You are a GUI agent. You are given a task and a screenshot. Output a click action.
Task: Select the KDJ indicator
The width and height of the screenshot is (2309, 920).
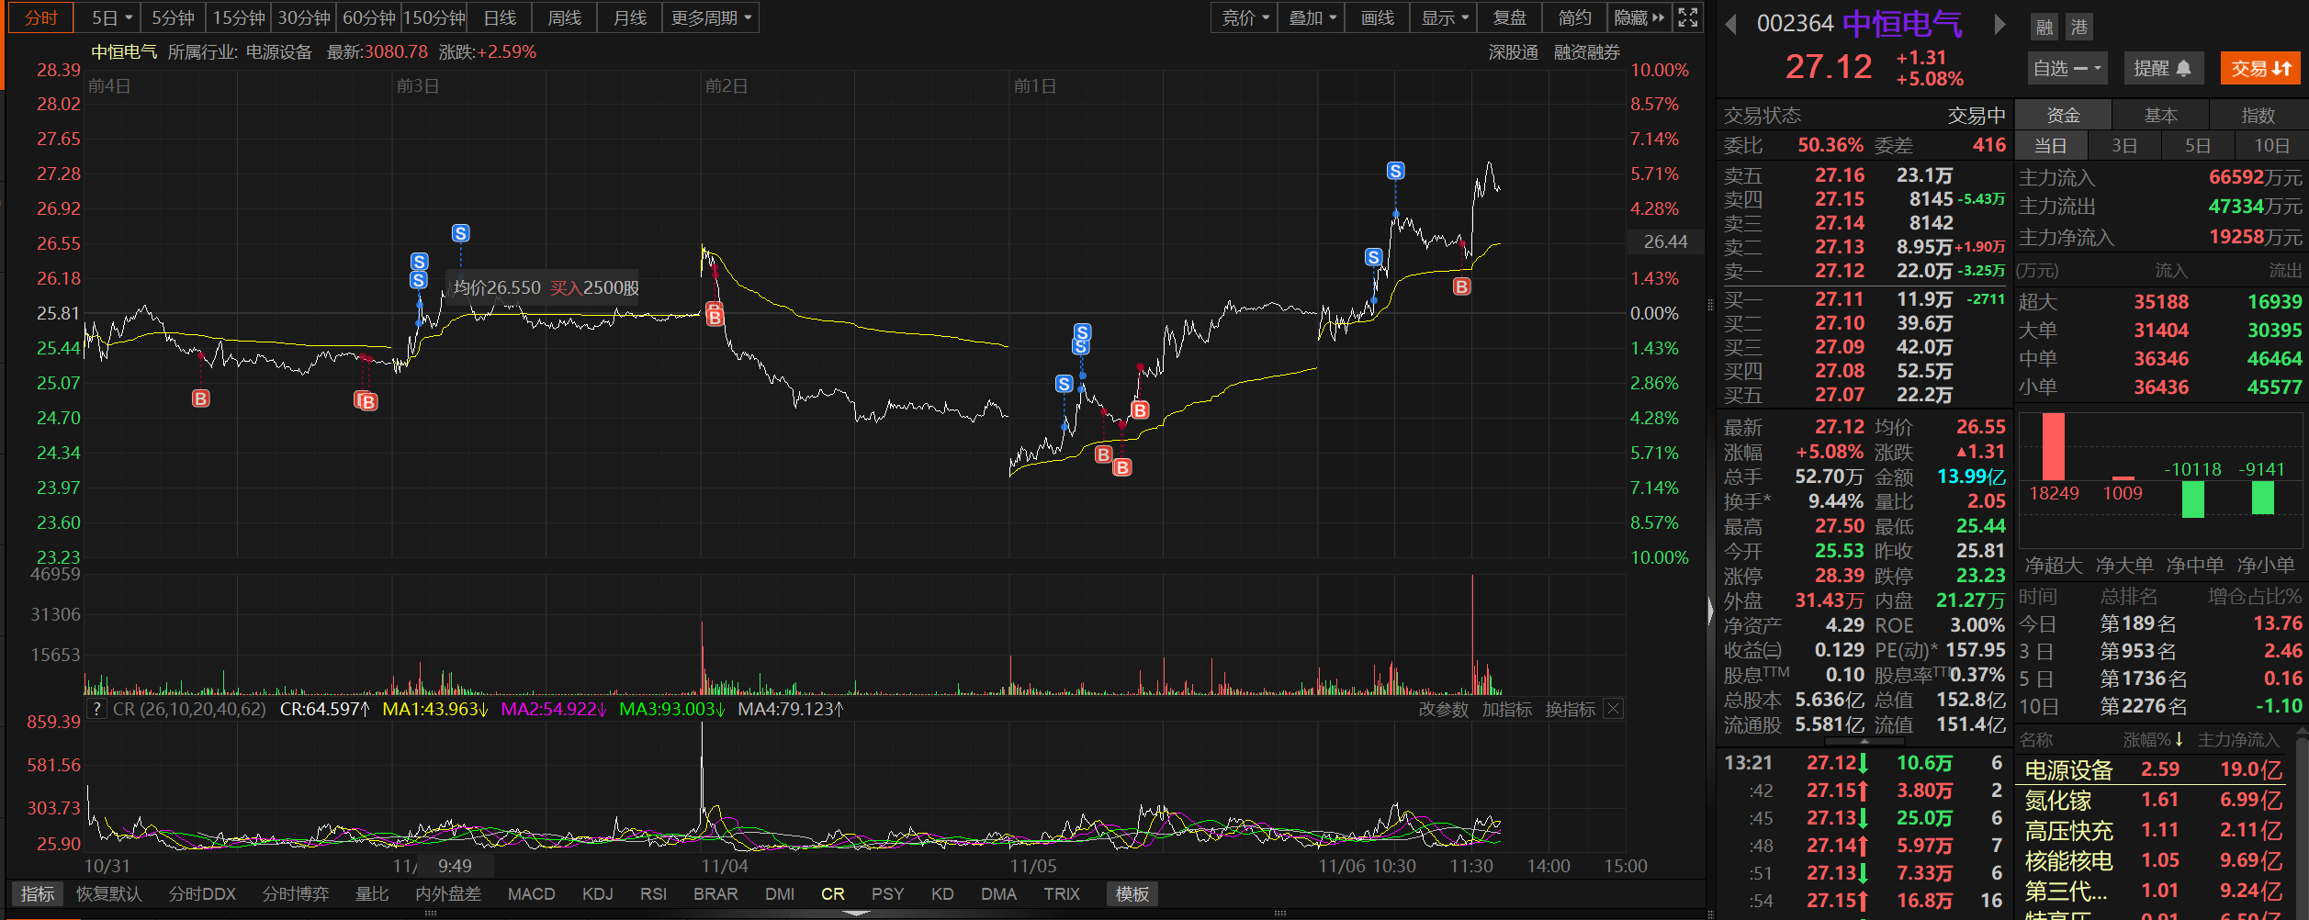[598, 893]
